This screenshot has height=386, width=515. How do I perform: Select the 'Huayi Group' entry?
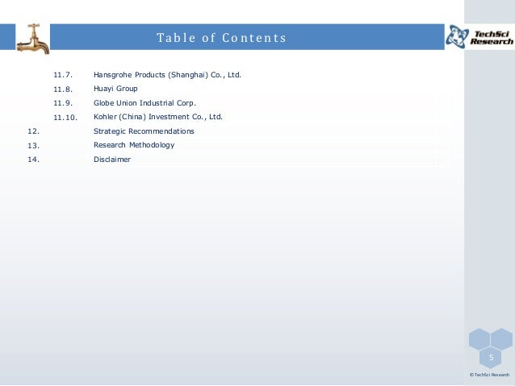pyautogui.click(x=115, y=89)
